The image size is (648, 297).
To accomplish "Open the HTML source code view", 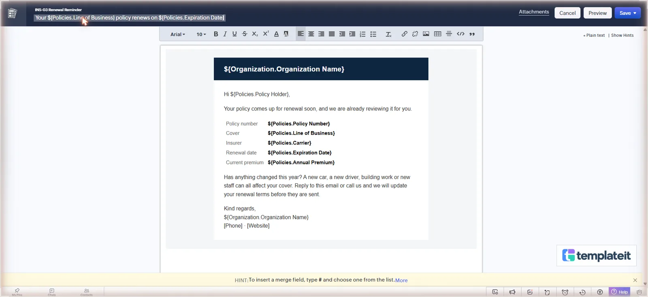I will [460, 34].
